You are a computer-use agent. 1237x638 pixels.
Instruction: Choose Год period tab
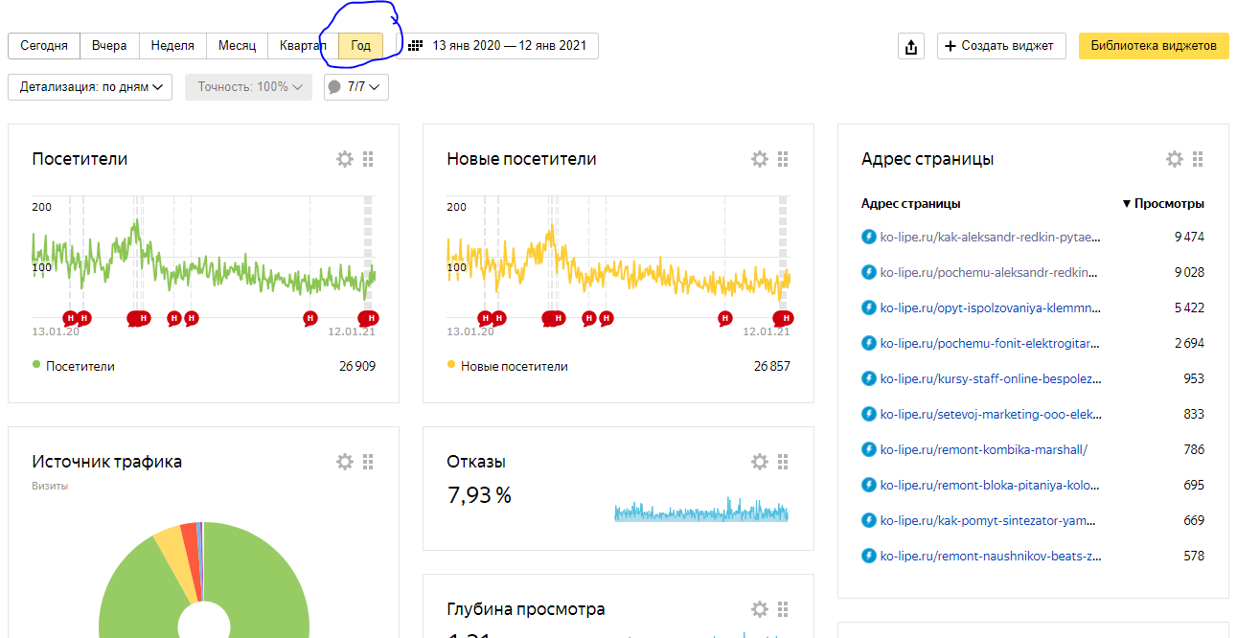(360, 46)
